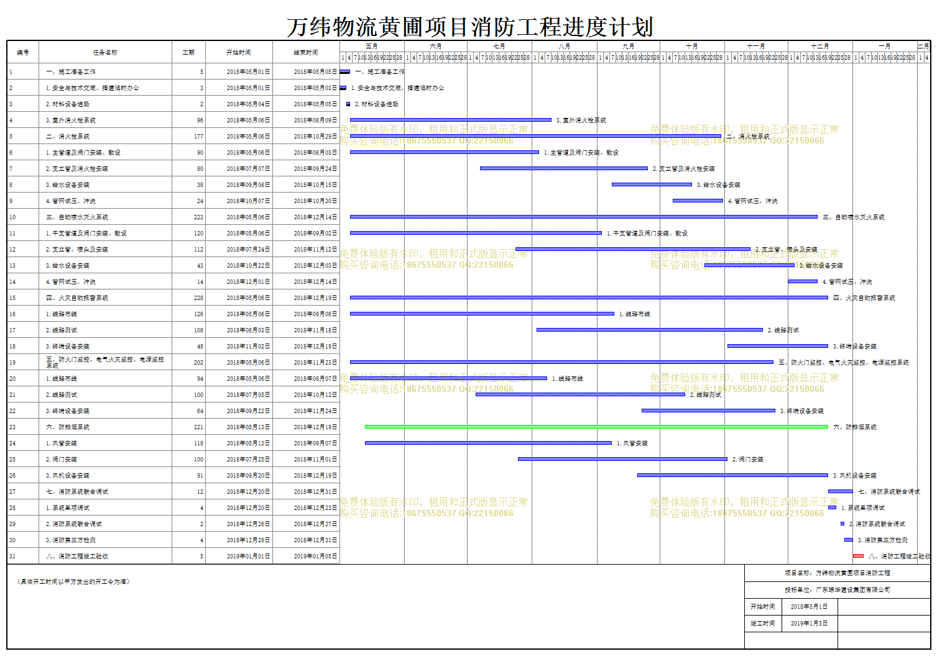
Task: Click footer date value 2018年5月1日
Action: (x=809, y=606)
